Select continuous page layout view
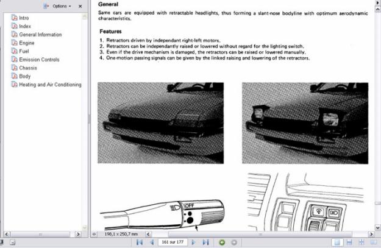Screen dimensions: 381x248 [x=349, y=242]
